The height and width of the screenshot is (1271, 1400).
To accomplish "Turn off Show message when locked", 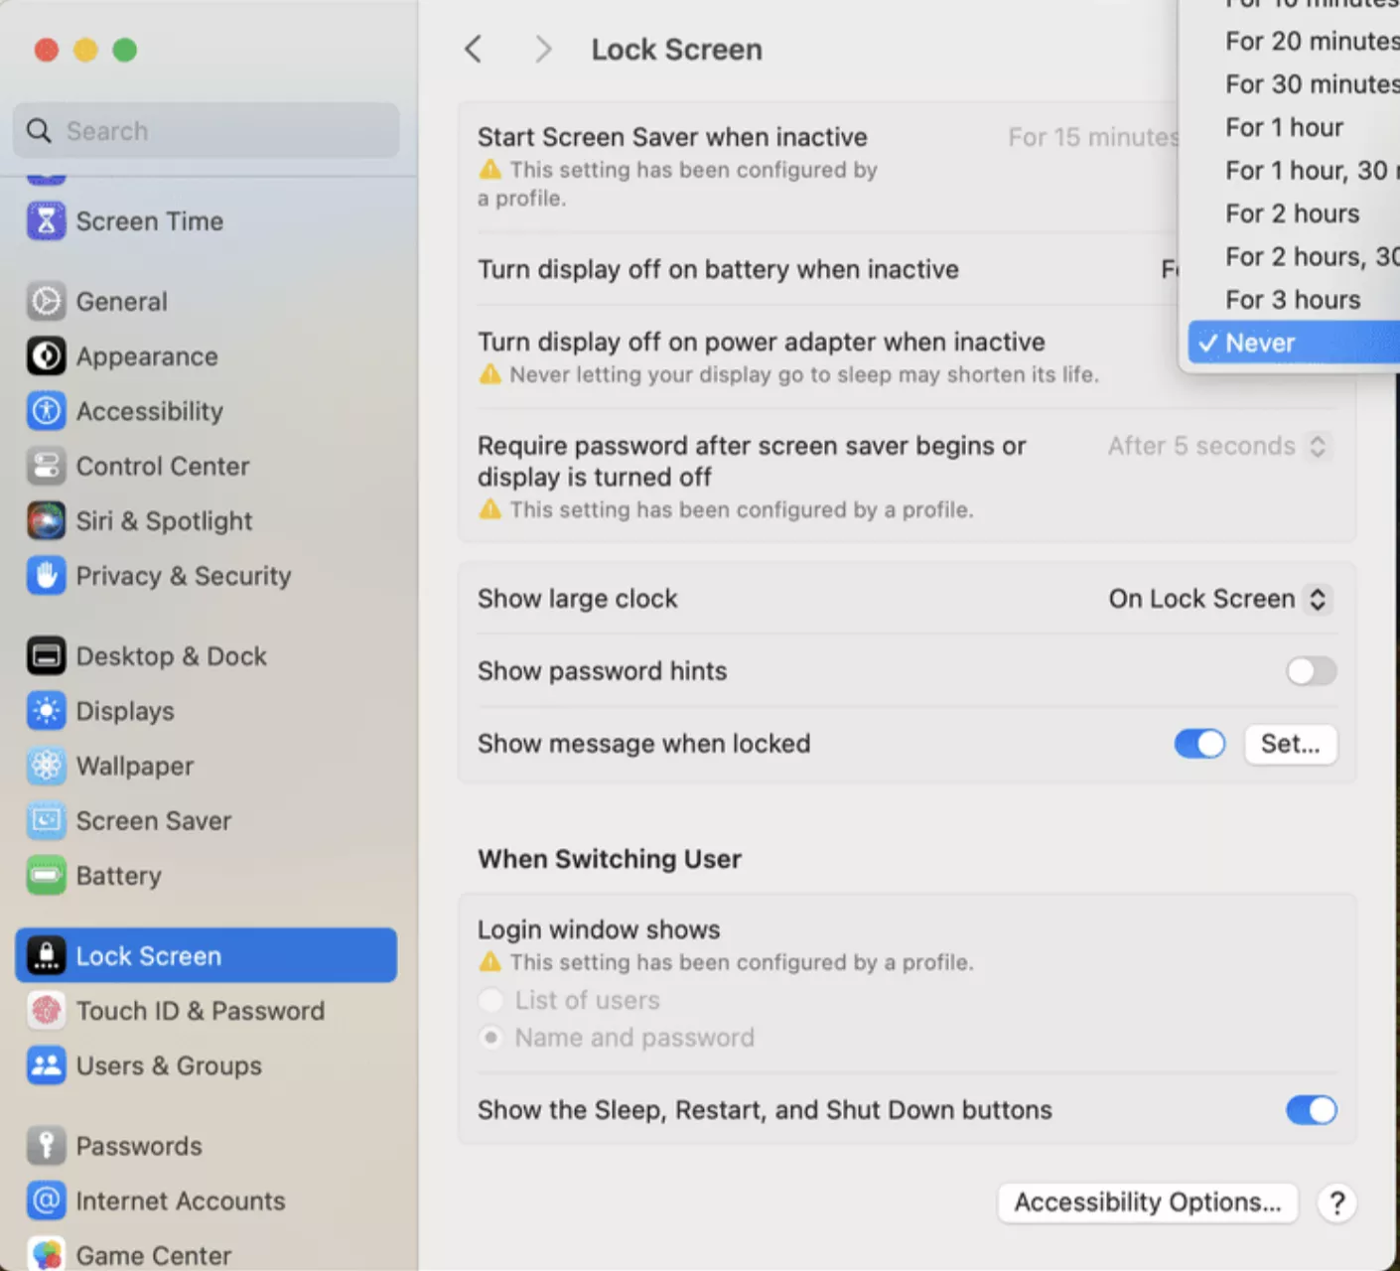I will [x=1199, y=744].
